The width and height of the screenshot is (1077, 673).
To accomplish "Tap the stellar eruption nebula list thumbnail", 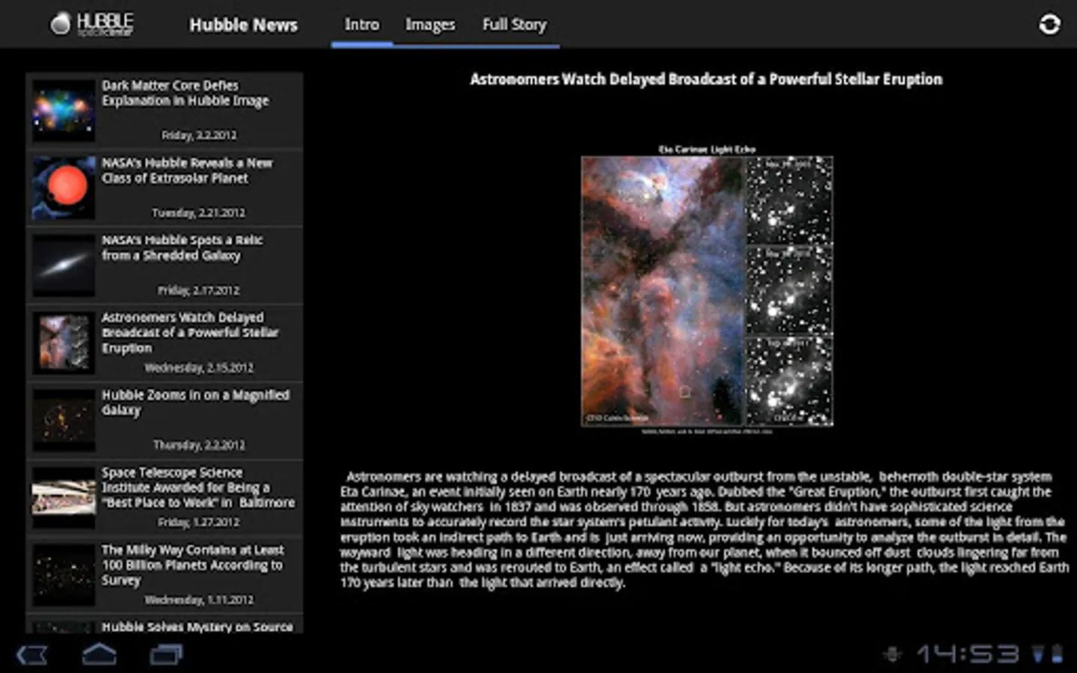I will click(x=64, y=343).
